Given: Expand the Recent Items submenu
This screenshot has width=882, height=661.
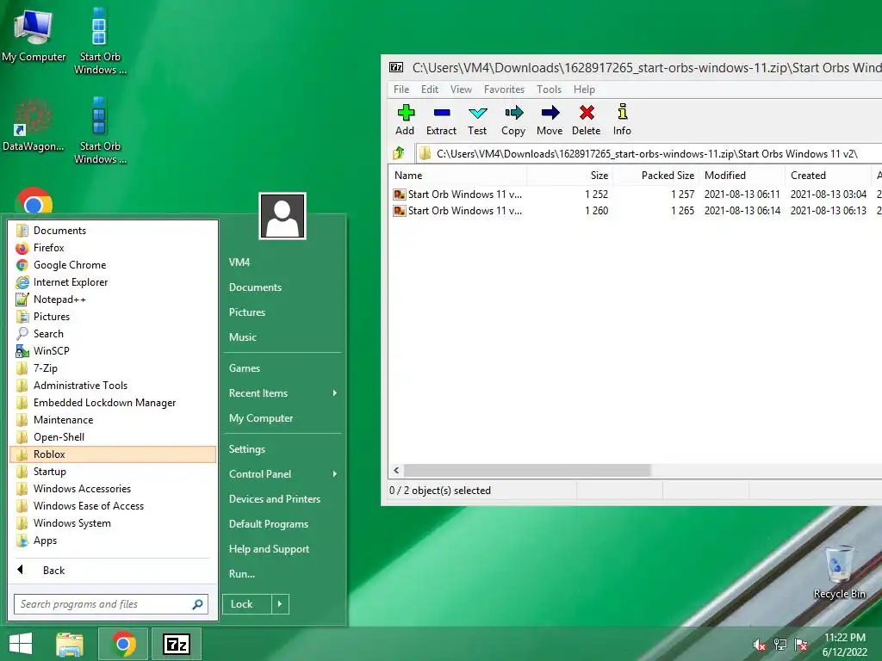Looking at the screenshot, I should (283, 393).
